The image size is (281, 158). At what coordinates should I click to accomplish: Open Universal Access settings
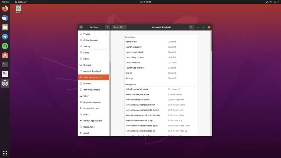93,108
